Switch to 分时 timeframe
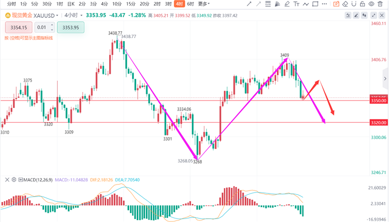This screenshot has height=222, width=389. (x=12, y=4)
